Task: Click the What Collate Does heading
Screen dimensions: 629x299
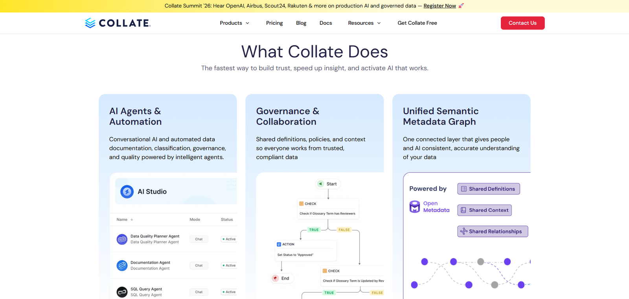Action: (314, 51)
